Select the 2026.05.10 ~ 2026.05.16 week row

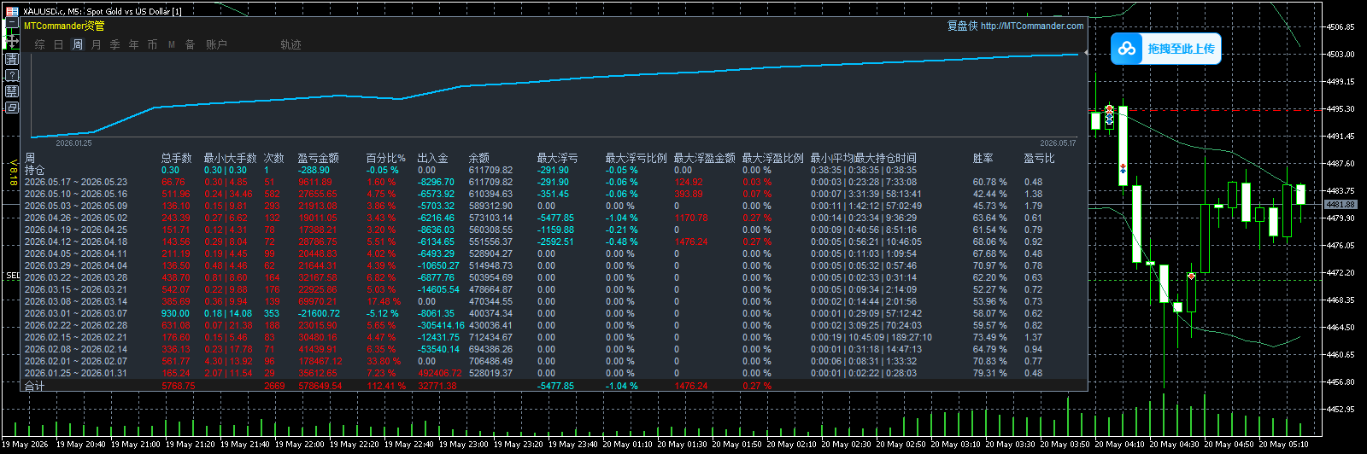(x=554, y=194)
